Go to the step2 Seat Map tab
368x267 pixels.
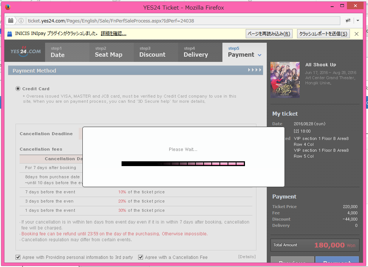(112, 52)
